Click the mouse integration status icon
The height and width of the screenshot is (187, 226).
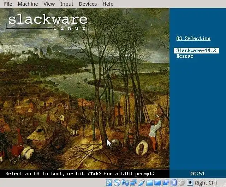(182, 183)
